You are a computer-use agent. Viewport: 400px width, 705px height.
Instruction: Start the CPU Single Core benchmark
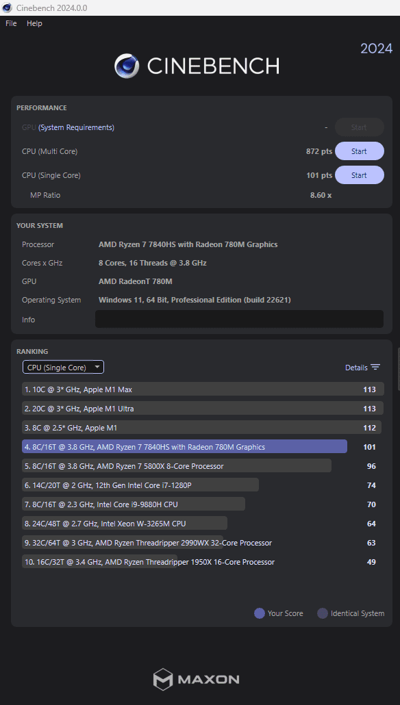point(359,175)
